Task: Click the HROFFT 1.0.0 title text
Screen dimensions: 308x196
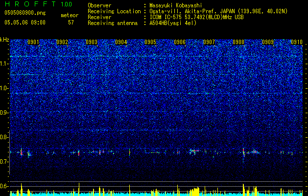Action: coord(38,4)
